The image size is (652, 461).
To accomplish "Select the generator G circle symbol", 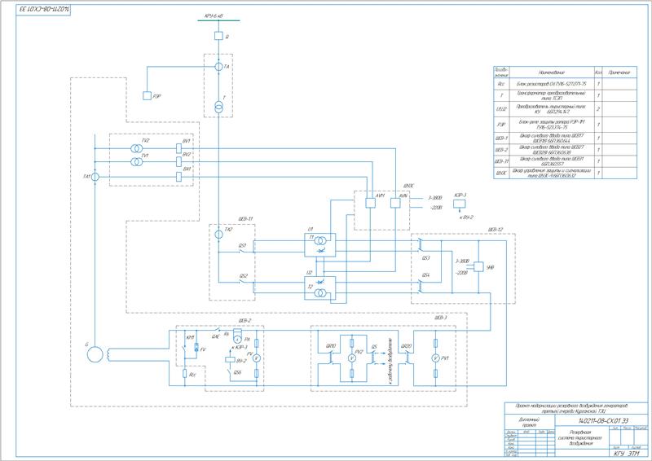I will click(95, 354).
